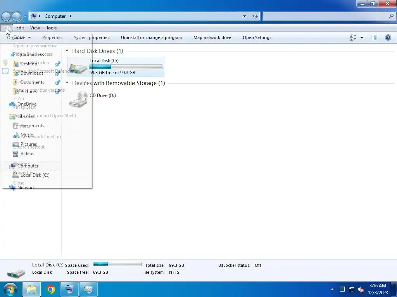Click the Action Center tray icon
The width and height of the screenshot is (397, 297).
342,289
